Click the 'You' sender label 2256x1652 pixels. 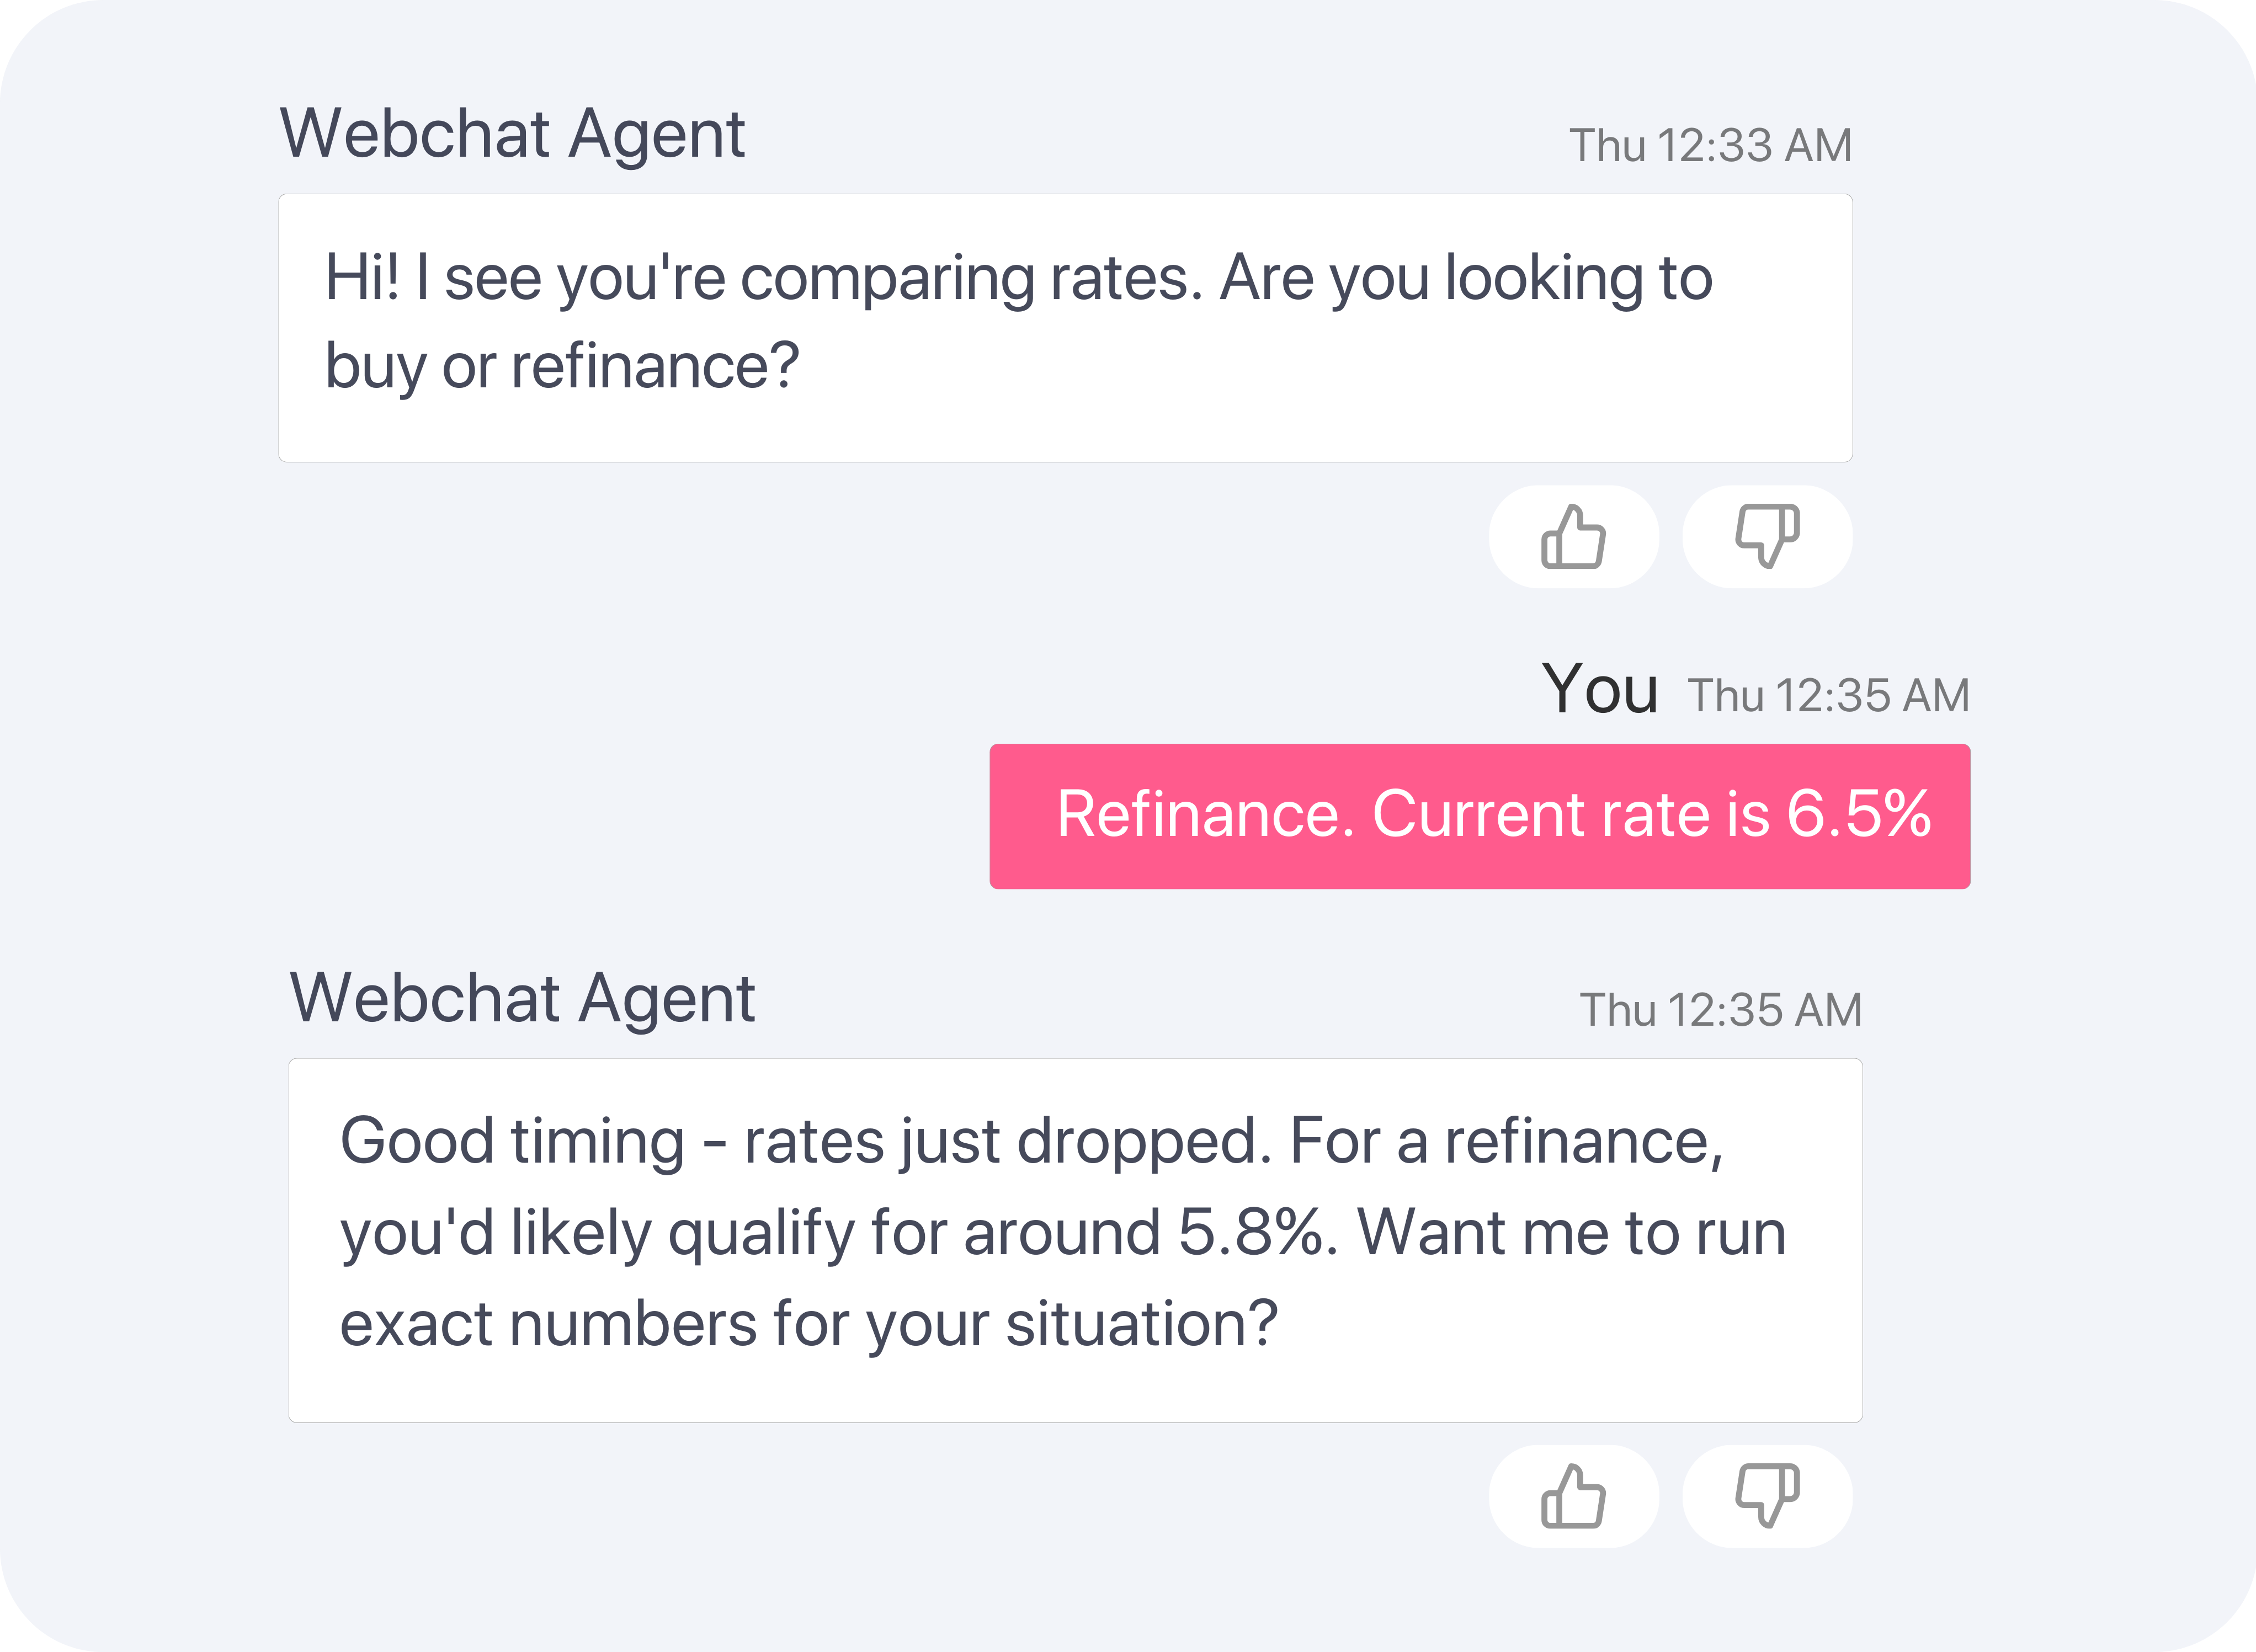pos(1600,689)
